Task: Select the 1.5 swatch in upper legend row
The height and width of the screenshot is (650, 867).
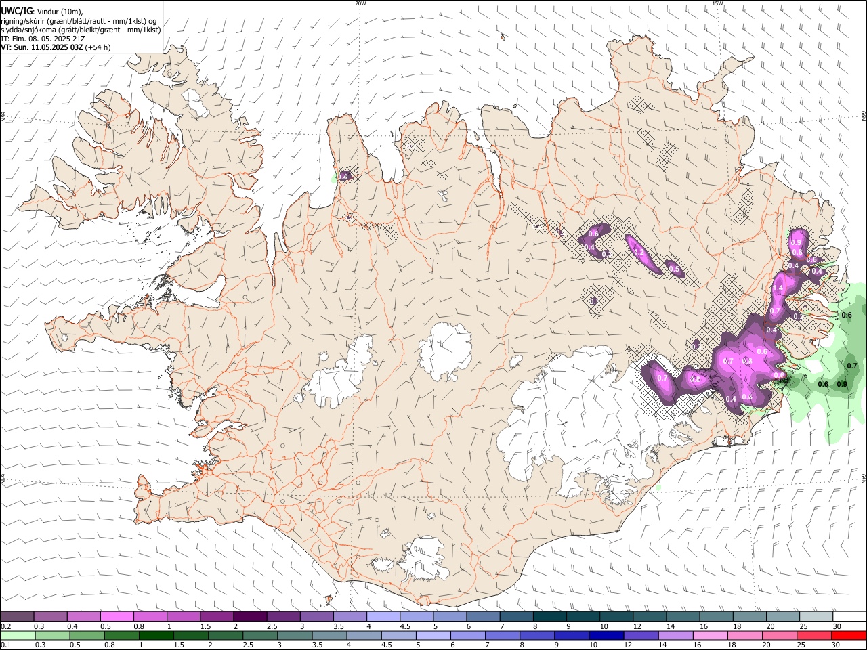Action: point(217,617)
